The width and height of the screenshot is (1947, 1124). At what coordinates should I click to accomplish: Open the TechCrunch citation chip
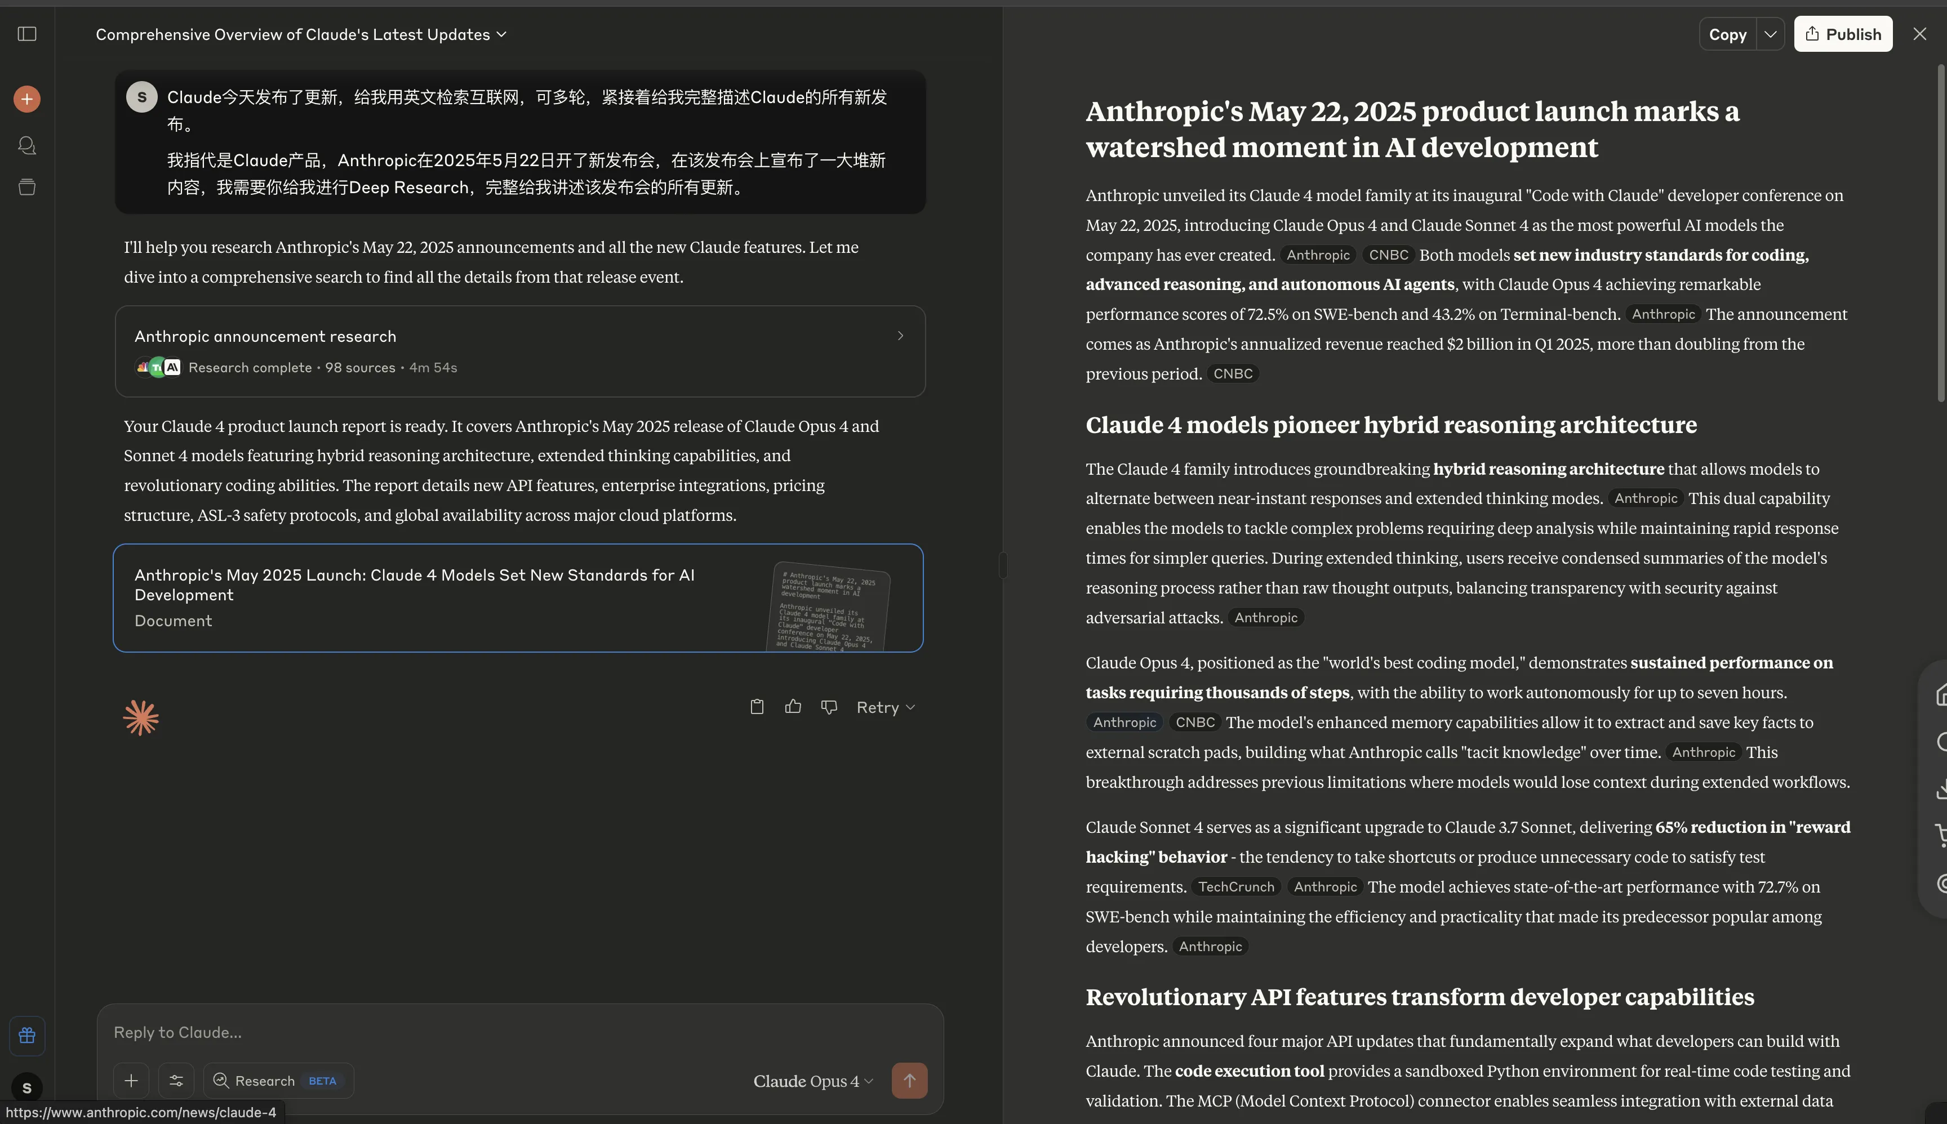(1235, 887)
